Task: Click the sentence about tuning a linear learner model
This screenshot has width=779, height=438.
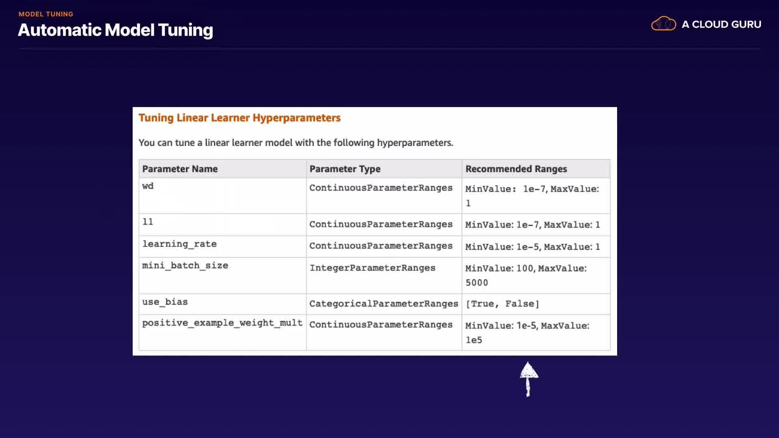Action: click(x=296, y=143)
